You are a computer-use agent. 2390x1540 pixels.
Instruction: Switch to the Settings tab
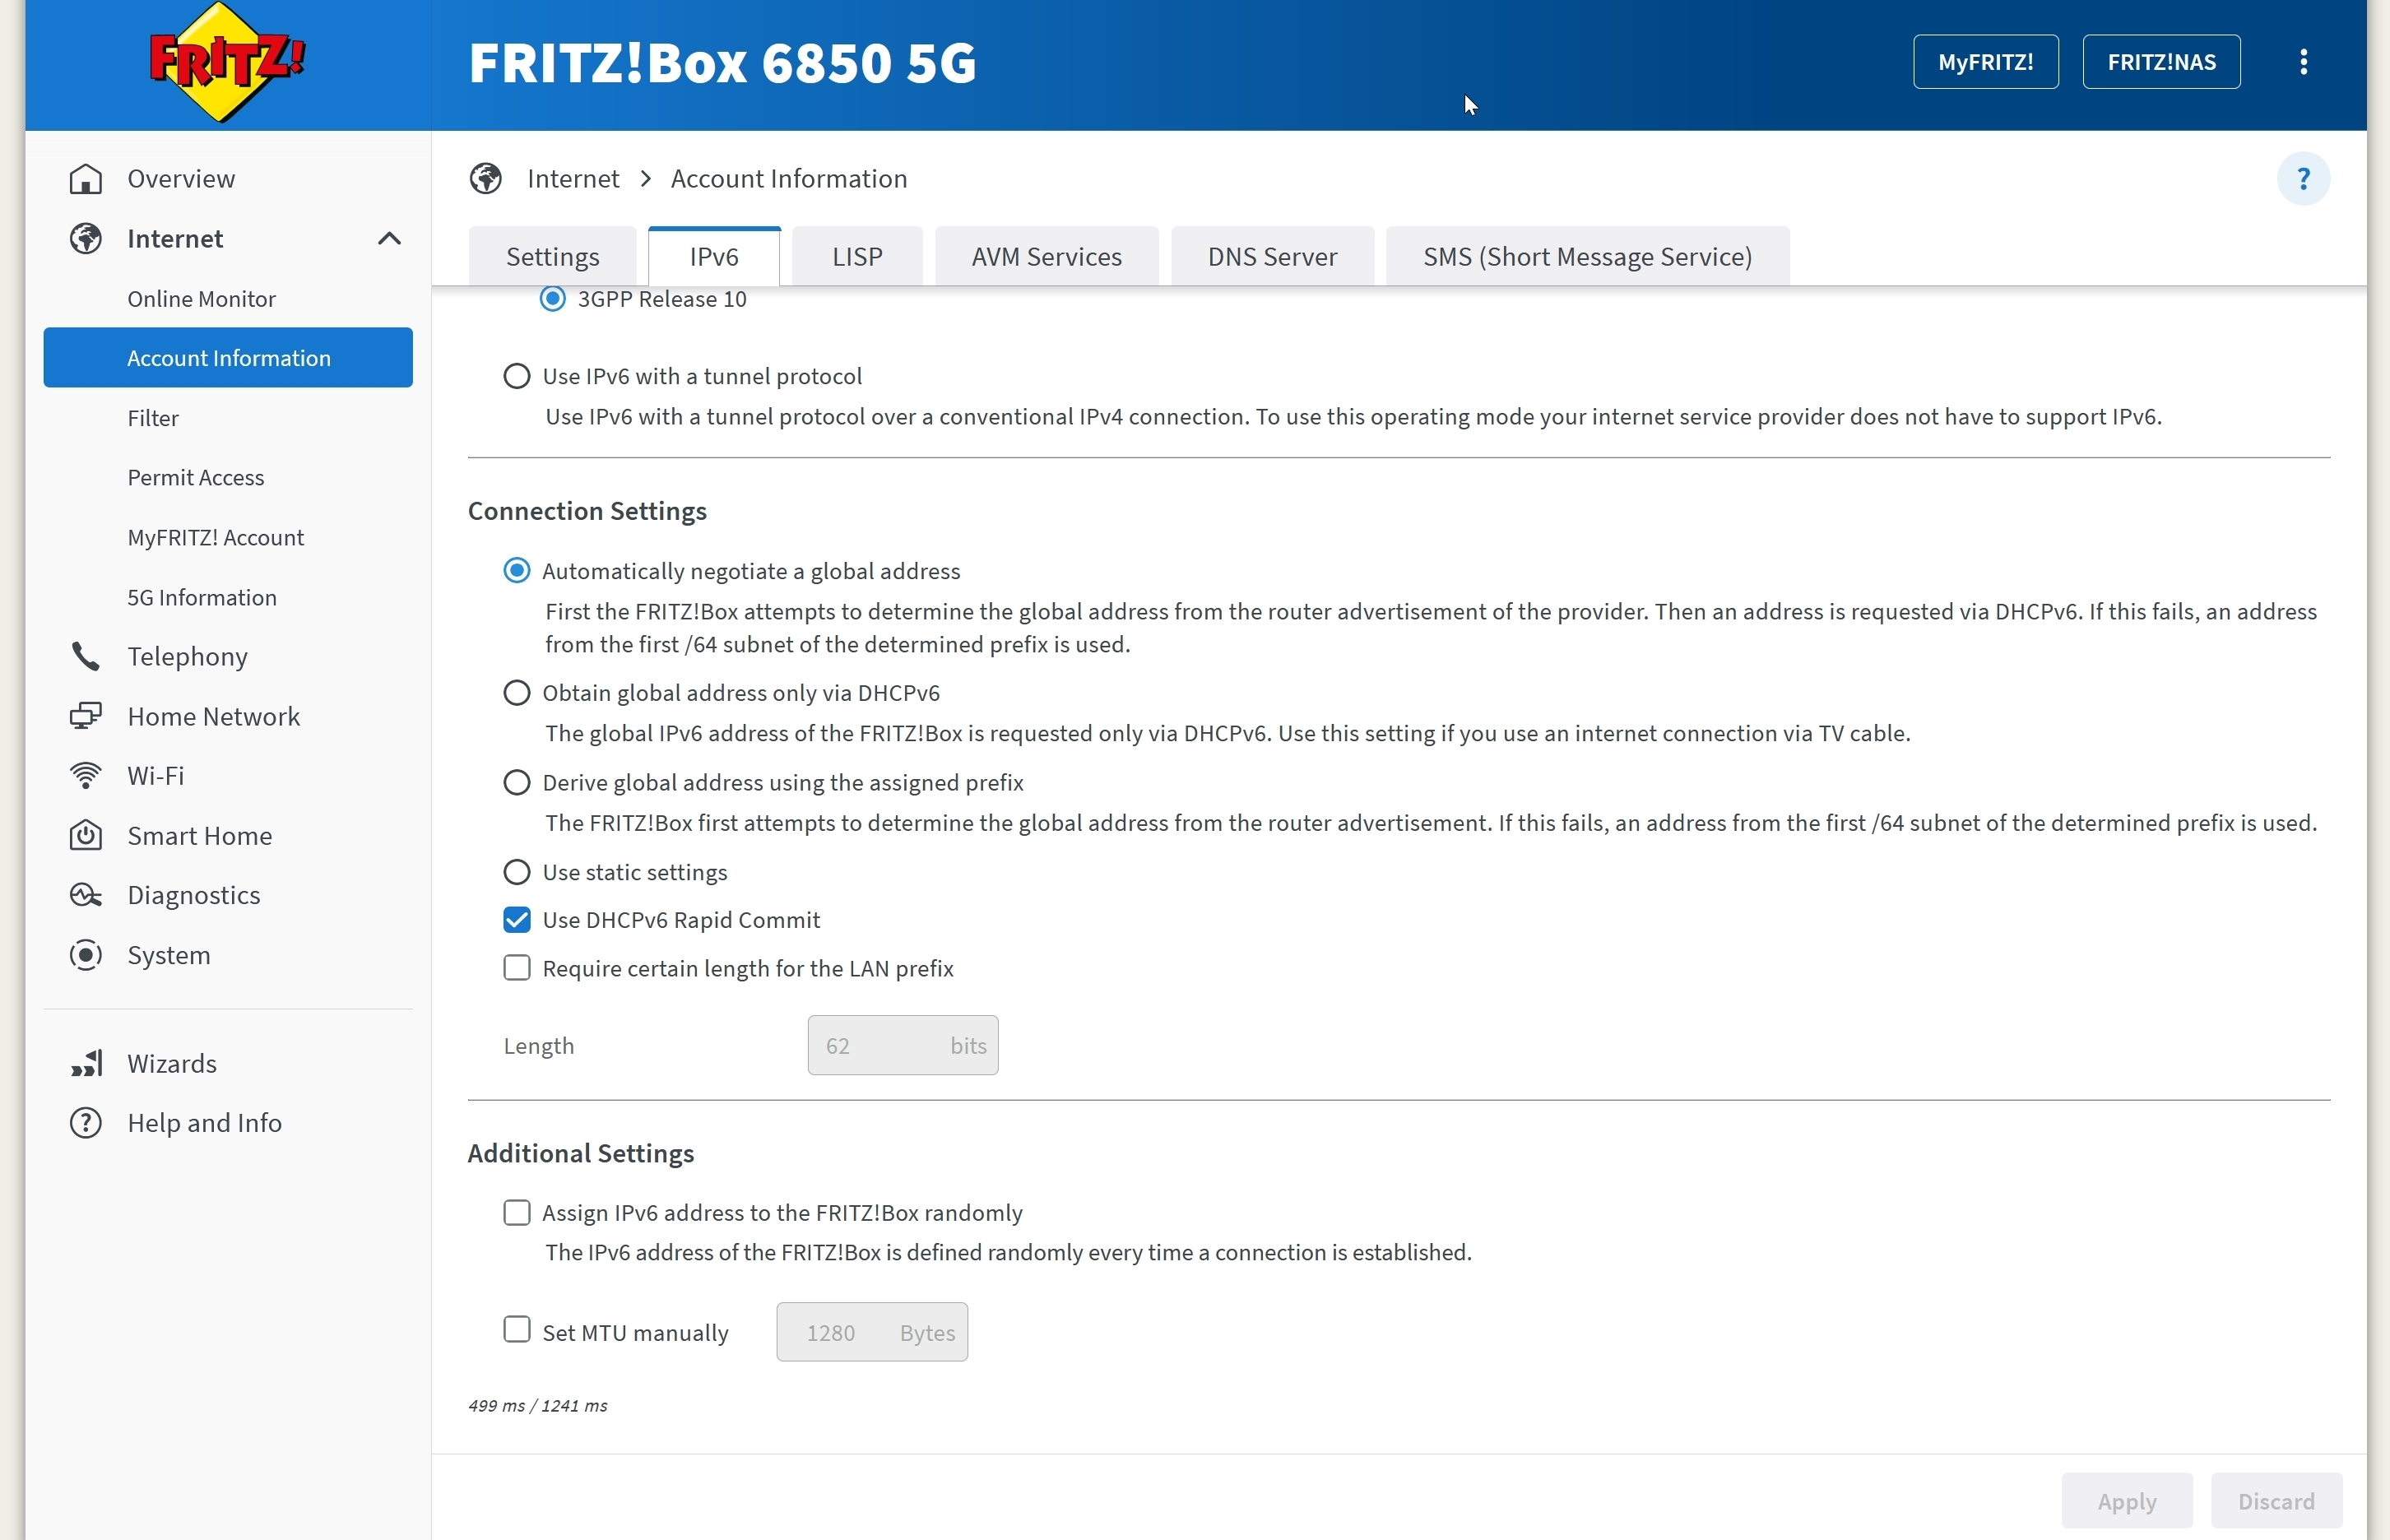[553, 257]
